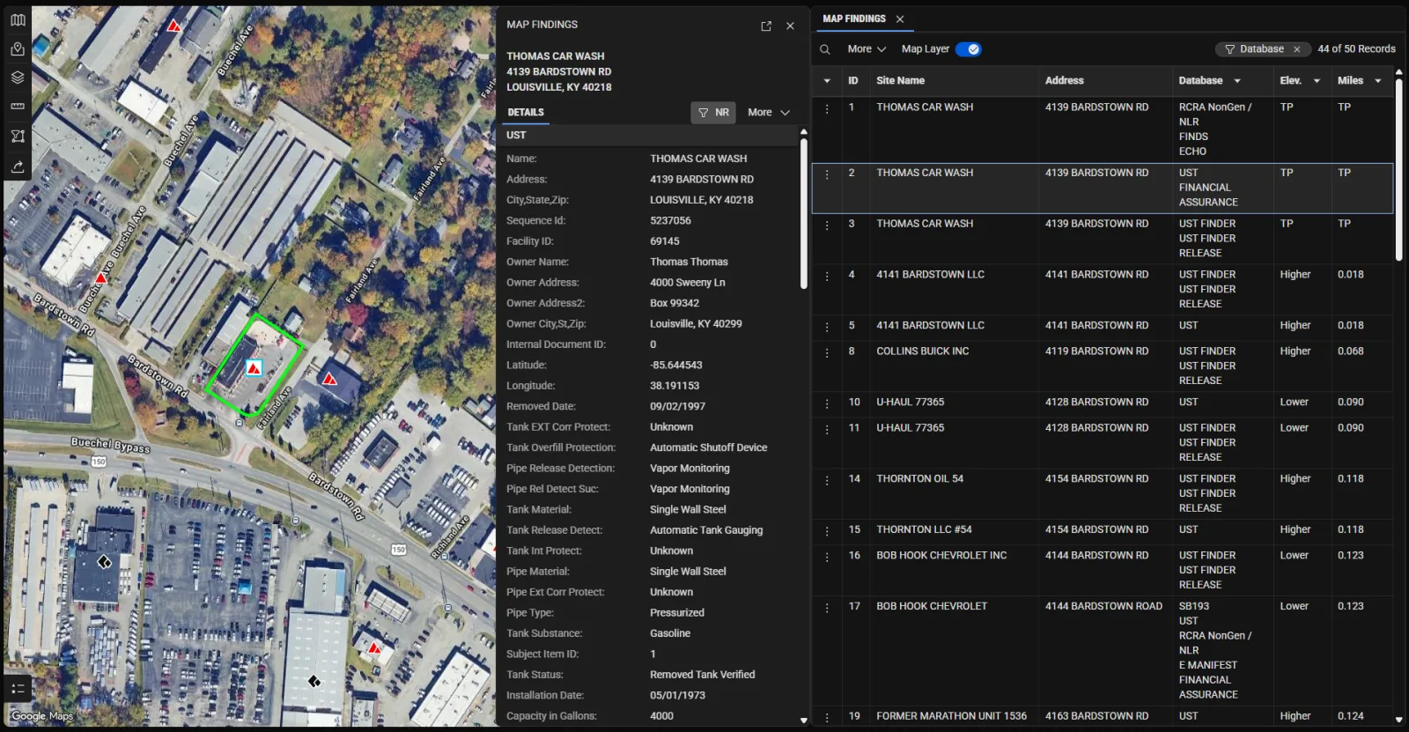The image size is (1409, 732).
Task: Expand the More dropdown in table toolbar
Action: click(867, 49)
